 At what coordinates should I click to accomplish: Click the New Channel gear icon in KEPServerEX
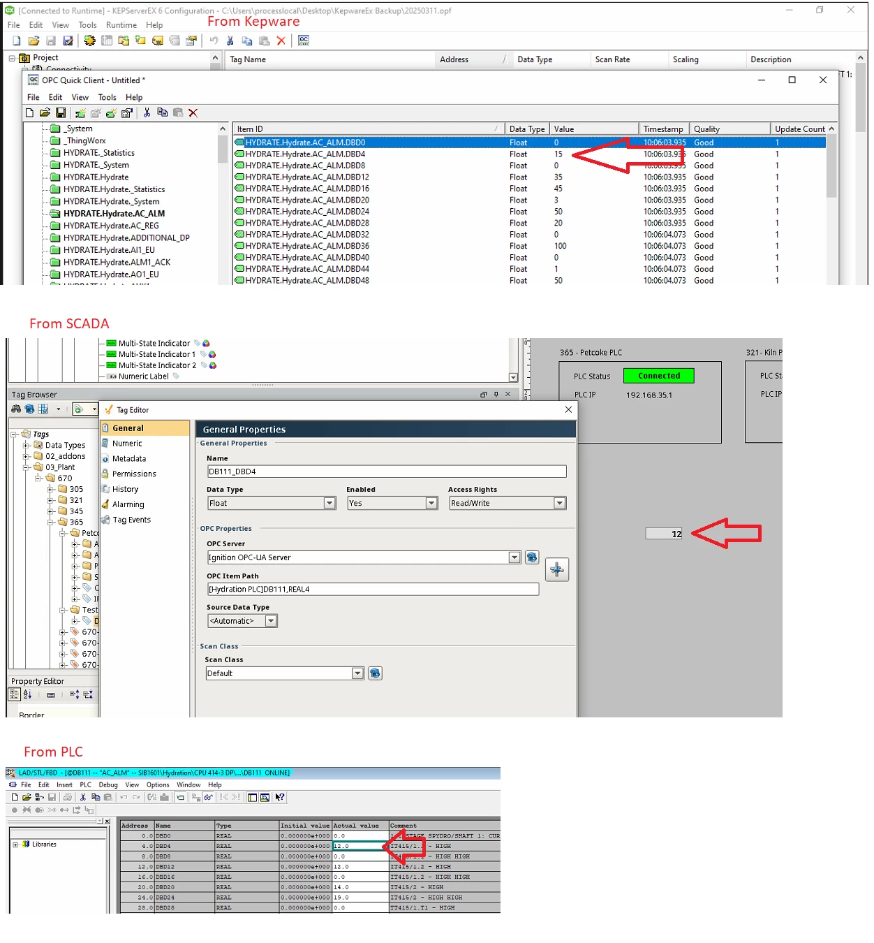point(89,41)
